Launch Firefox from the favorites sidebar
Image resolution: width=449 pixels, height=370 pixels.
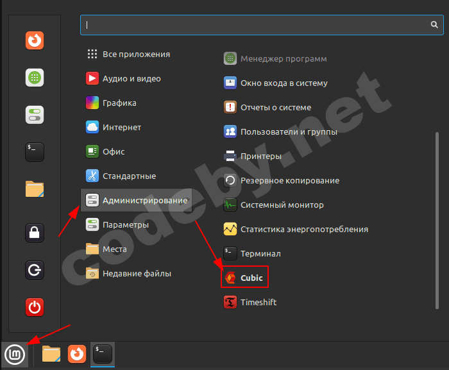tap(35, 40)
